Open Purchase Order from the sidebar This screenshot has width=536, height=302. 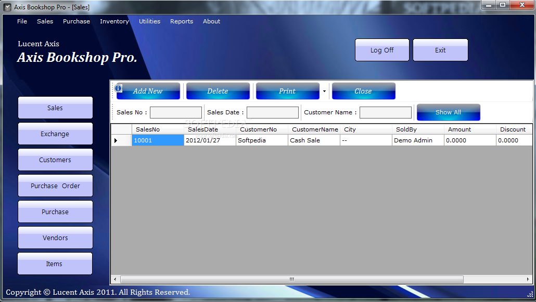point(55,186)
